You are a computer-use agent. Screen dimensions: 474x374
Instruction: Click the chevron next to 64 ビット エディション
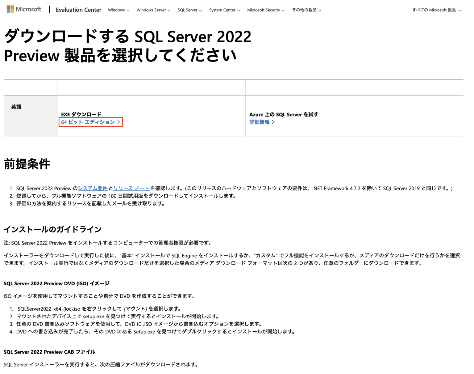(x=119, y=122)
